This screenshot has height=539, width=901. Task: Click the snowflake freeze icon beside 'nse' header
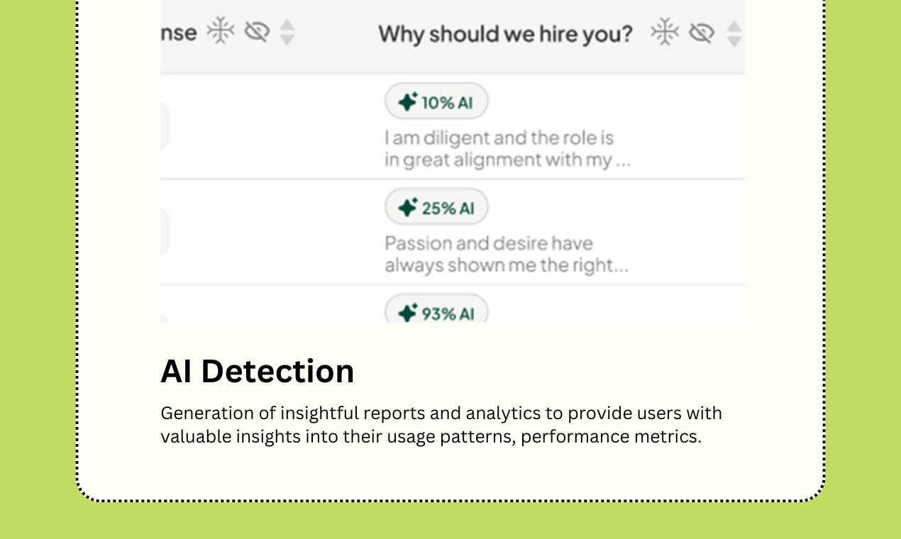[221, 32]
